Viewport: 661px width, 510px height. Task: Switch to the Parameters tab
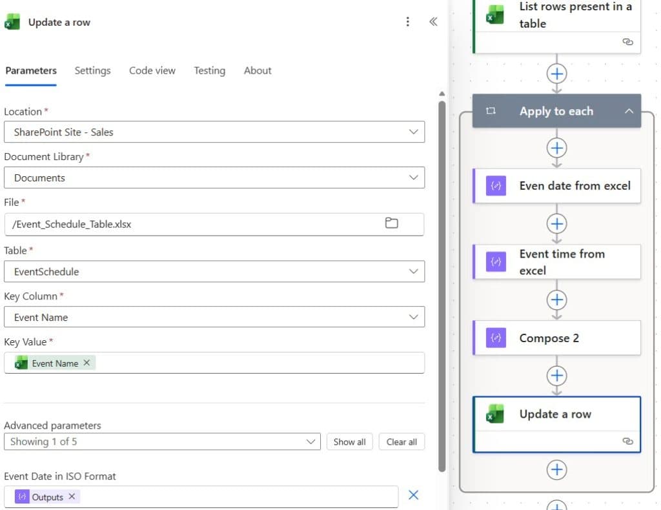coord(31,70)
